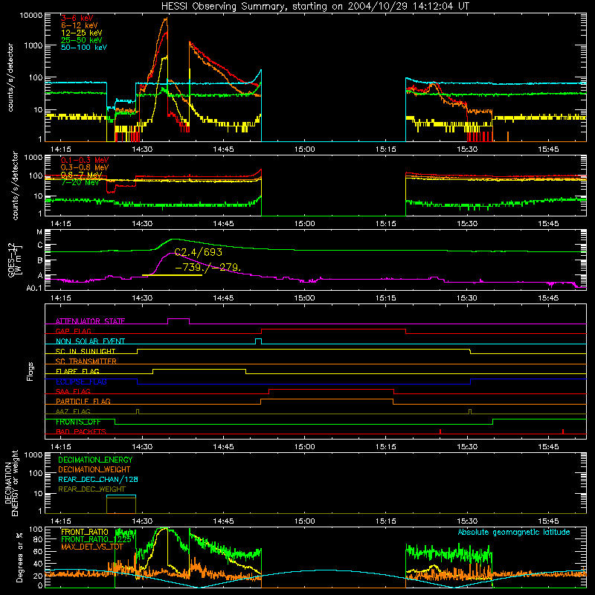595x595 pixels.
Task: Click the yellow flare duration bar in GOES panel
Action: pos(172,275)
